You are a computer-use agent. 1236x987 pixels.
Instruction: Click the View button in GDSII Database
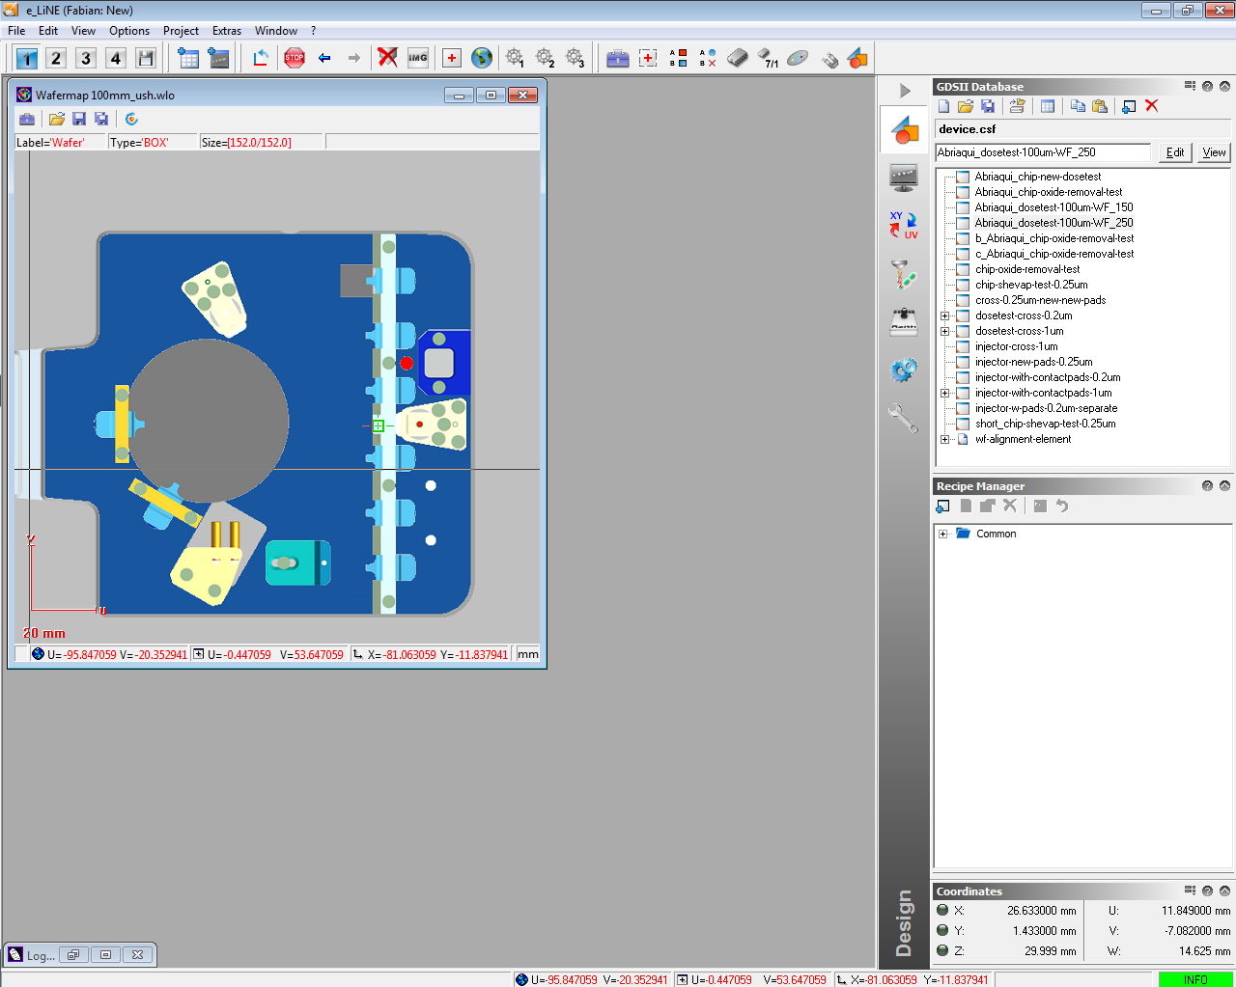[1214, 152]
